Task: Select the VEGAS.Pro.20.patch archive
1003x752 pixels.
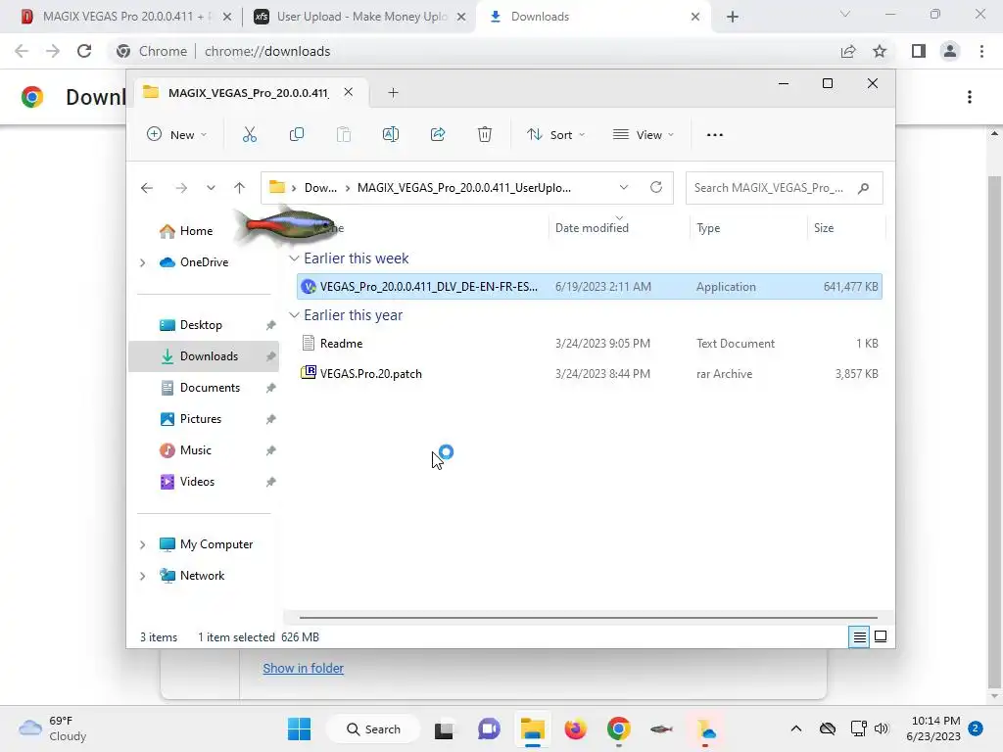Action: click(589, 374)
